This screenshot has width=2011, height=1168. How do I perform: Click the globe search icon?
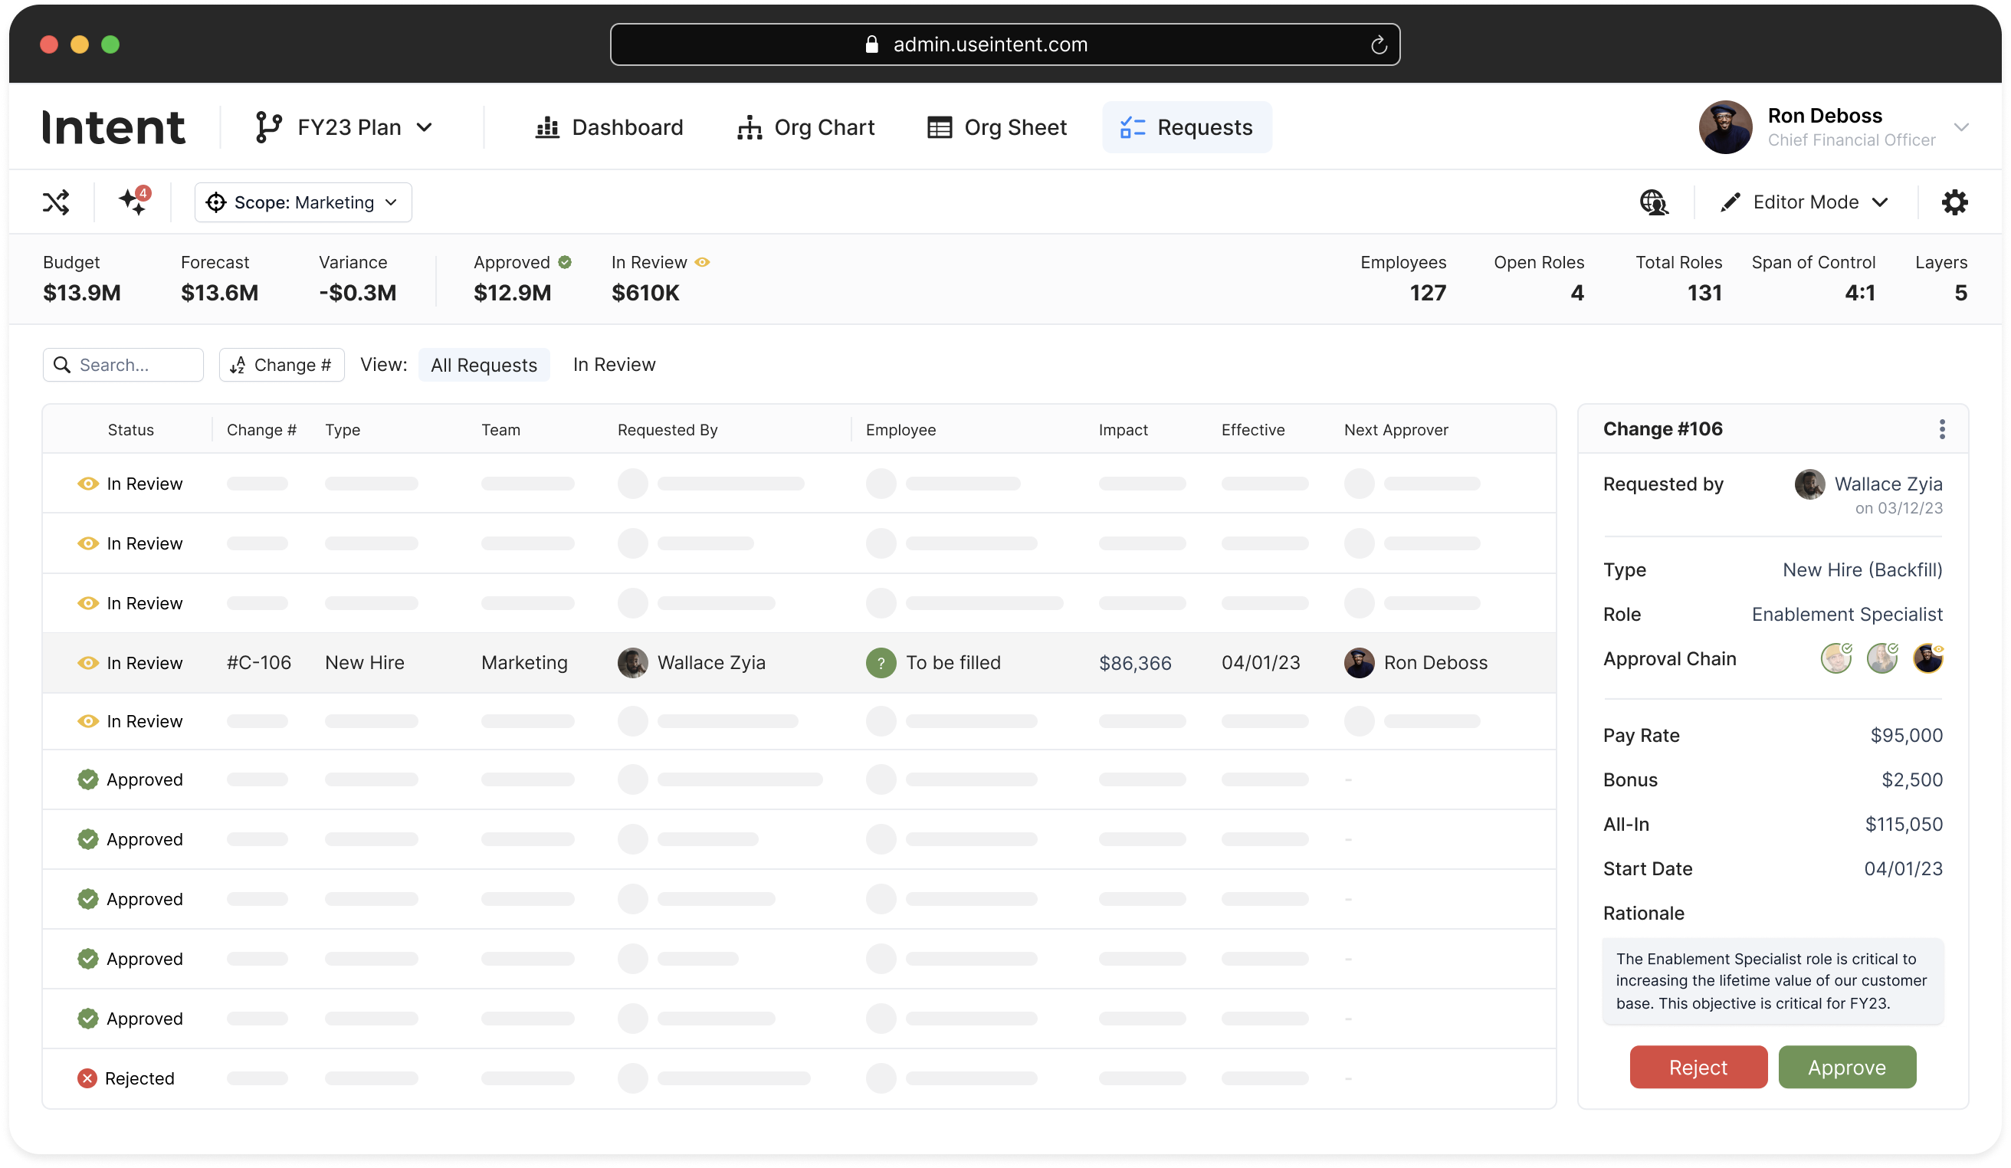(x=1654, y=202)
